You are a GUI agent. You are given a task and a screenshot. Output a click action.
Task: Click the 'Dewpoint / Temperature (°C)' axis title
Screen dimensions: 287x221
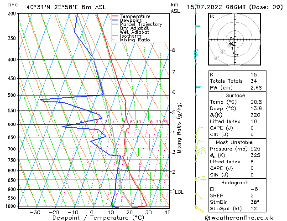click(x=98, y=218)
